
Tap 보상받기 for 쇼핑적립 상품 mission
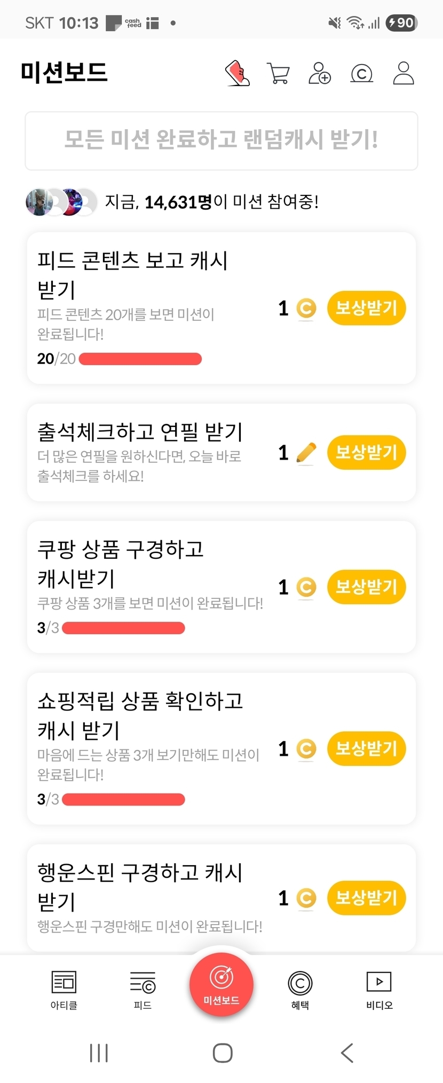pyautogui.click(x=366, y=748)
